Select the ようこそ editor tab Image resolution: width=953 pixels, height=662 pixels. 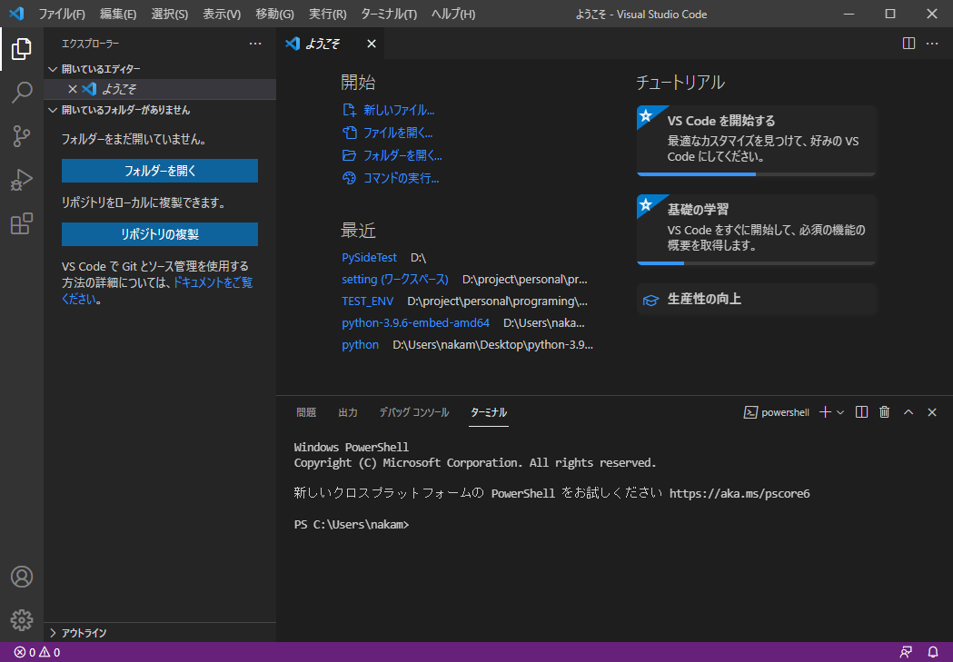point(330,44)
